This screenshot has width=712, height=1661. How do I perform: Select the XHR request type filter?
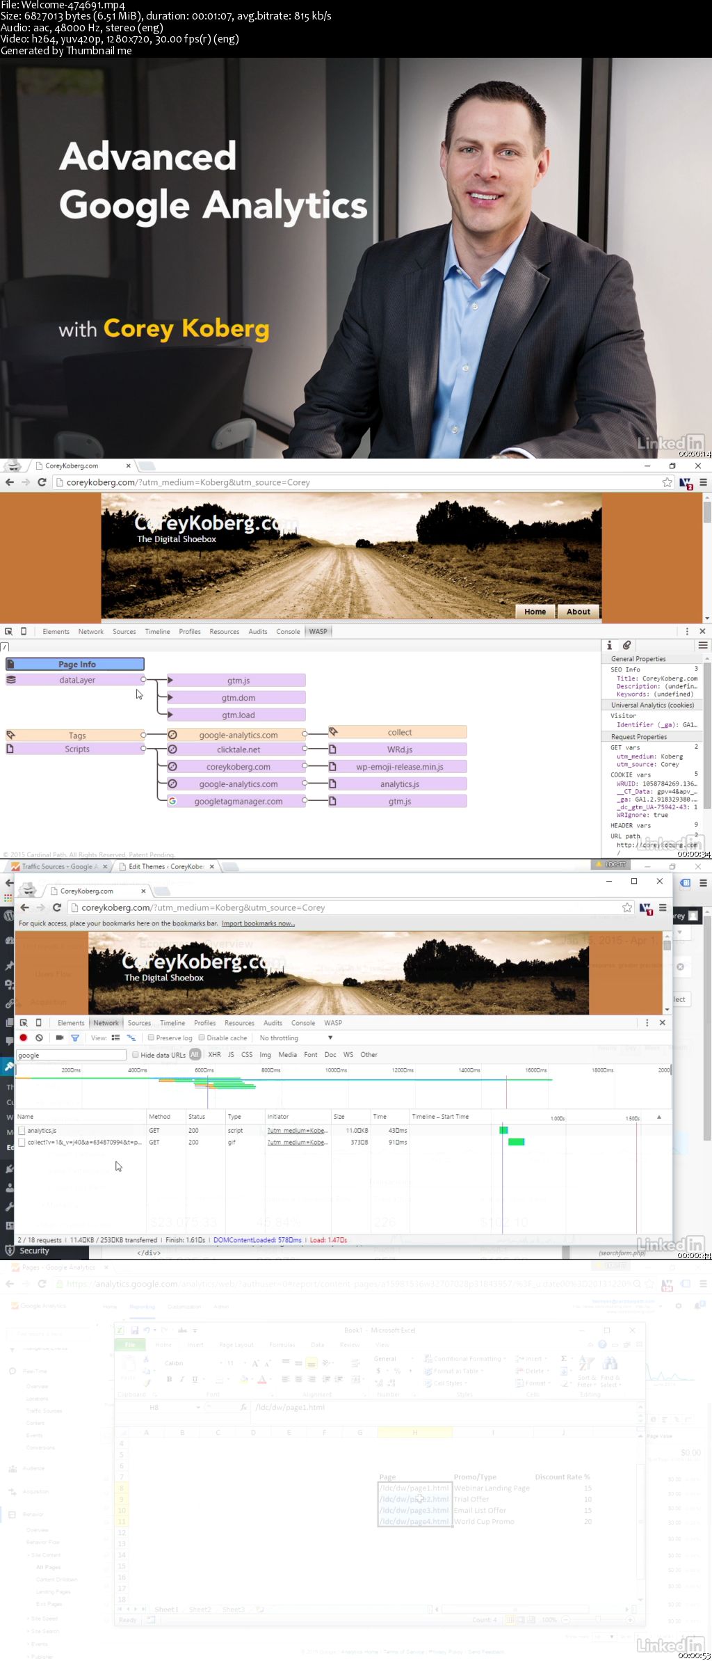(x=215, y=1055)
